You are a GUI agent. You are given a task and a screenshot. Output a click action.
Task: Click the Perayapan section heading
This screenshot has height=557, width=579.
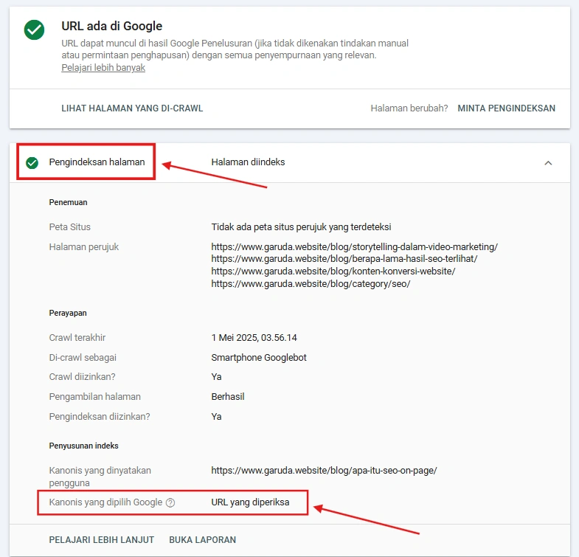tap(68, 313)
